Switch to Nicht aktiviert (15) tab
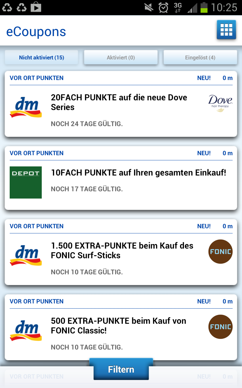The image size is (242, 388). tap(41, 57)
